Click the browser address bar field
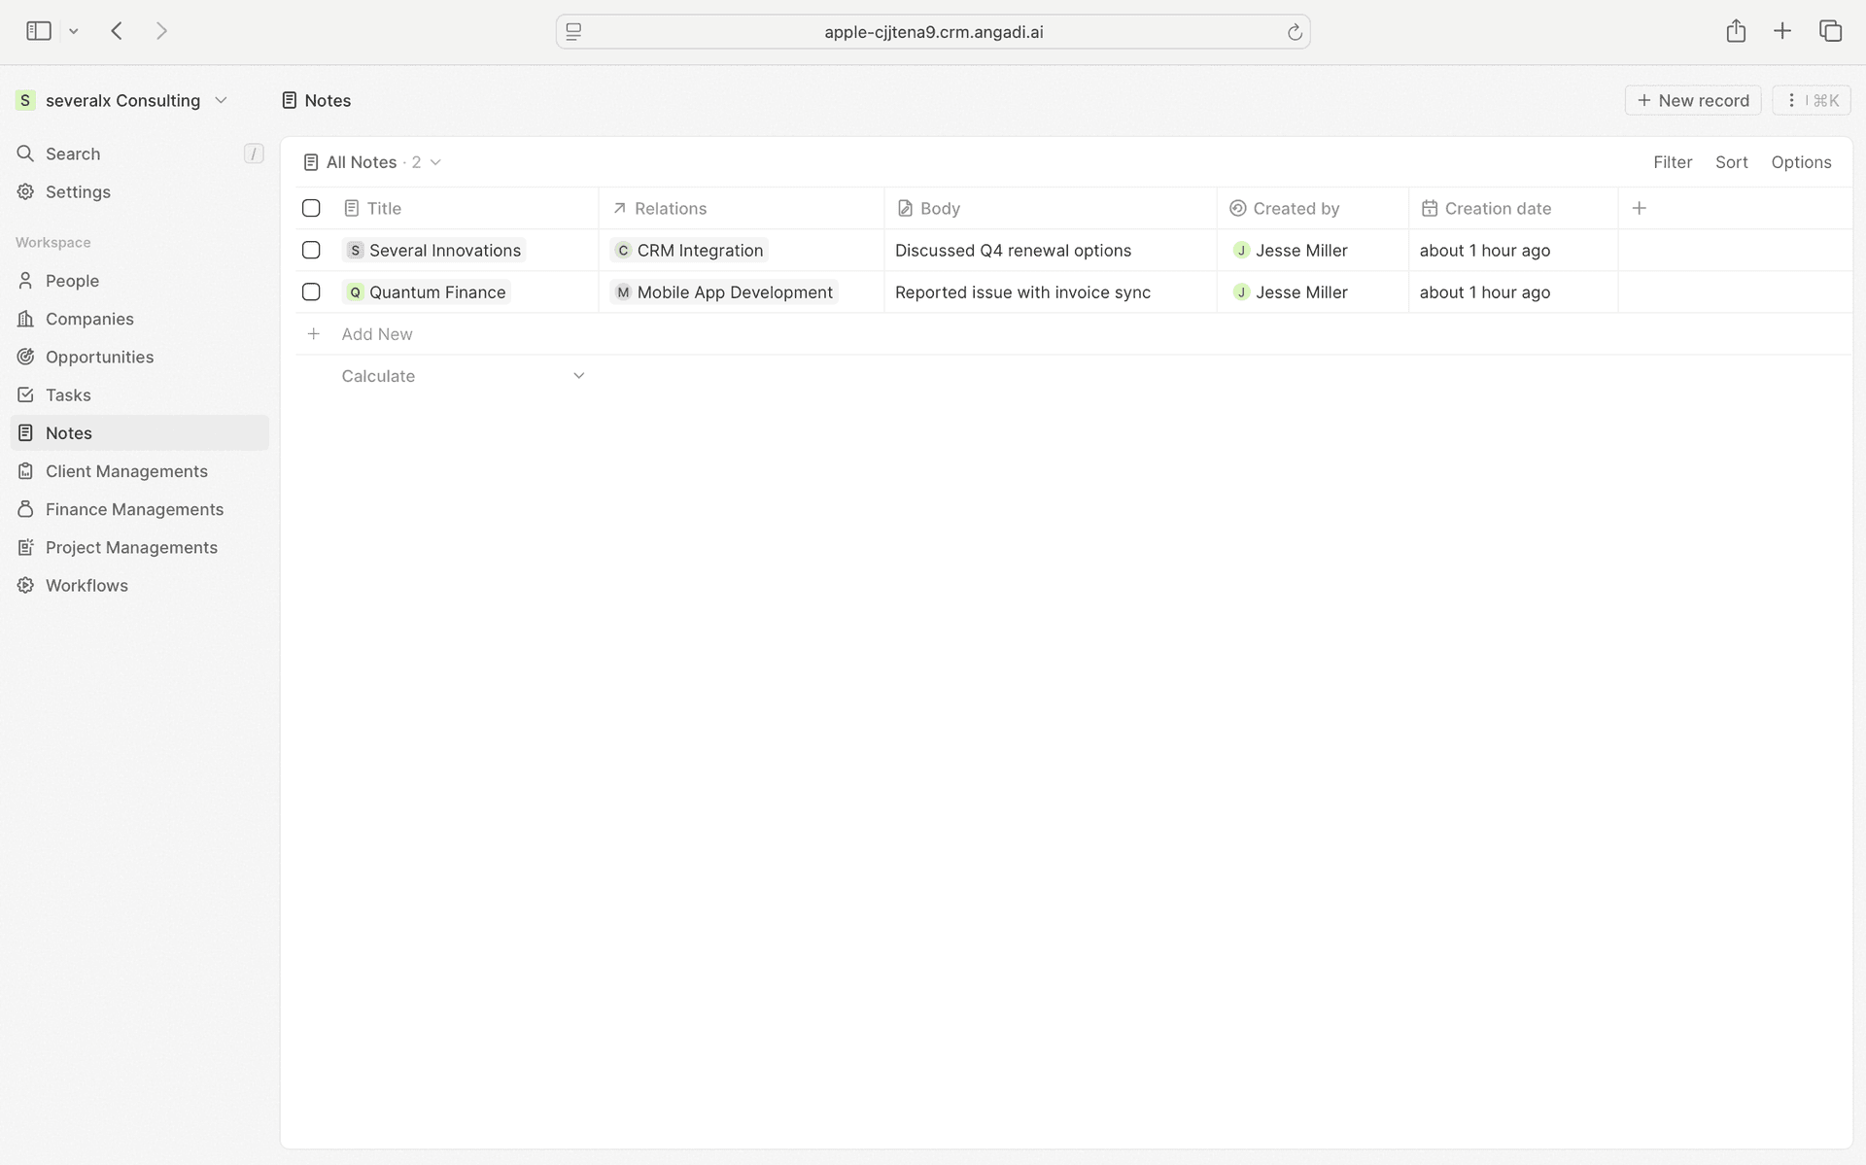 click(x=933, y=32)
